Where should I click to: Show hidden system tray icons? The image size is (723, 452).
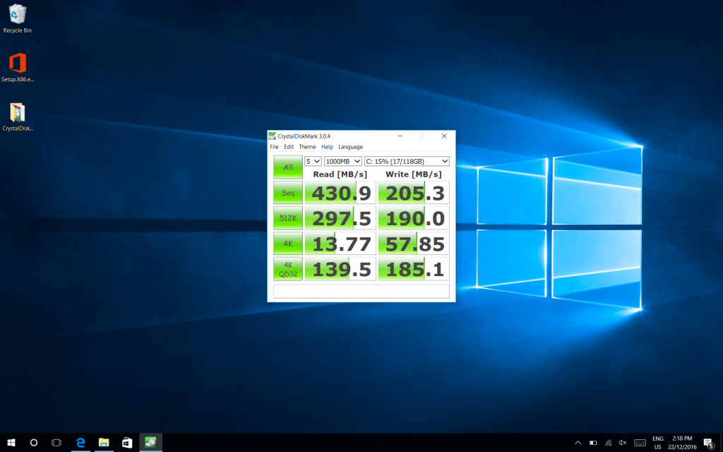pyautogui.click(x=578, y=443)
